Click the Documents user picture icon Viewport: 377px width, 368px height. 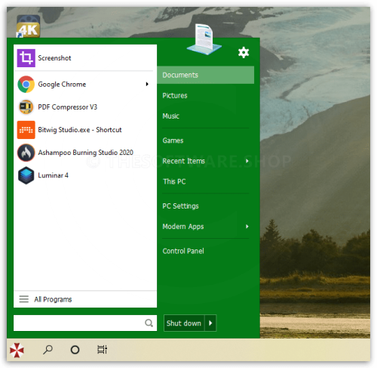tap(204, 39)
